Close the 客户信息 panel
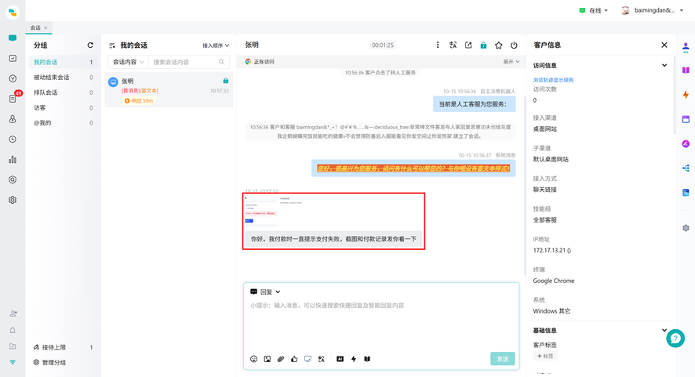Screen dimensions: 695x377 pyautogui.click(x=664, y=45)
